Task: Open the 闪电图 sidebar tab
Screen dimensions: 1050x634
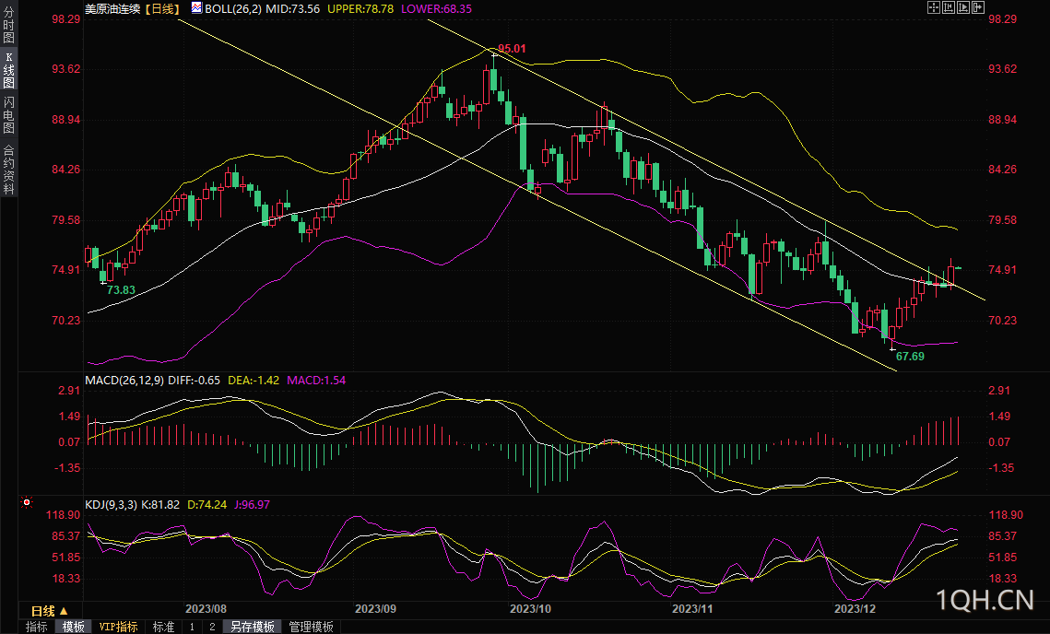Action: click(8, 114)
